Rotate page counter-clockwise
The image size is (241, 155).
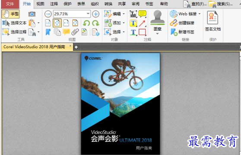coord(86,23)
